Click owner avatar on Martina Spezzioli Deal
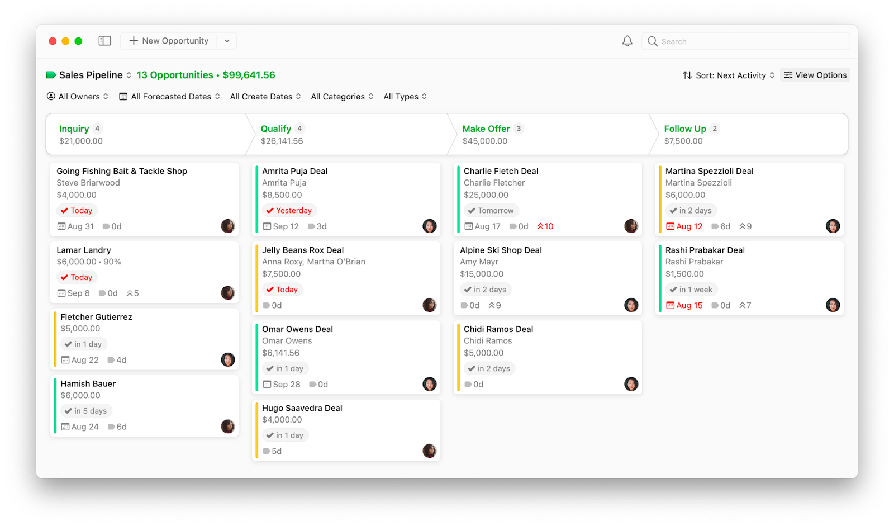 [x=833, y=226]
